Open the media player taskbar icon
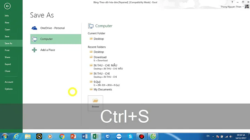250x140 pixels. pos(50,137)
